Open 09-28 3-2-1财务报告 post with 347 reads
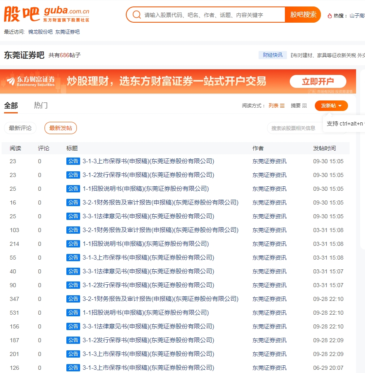The height and width of the screenshot is (373, 365). 160,299
